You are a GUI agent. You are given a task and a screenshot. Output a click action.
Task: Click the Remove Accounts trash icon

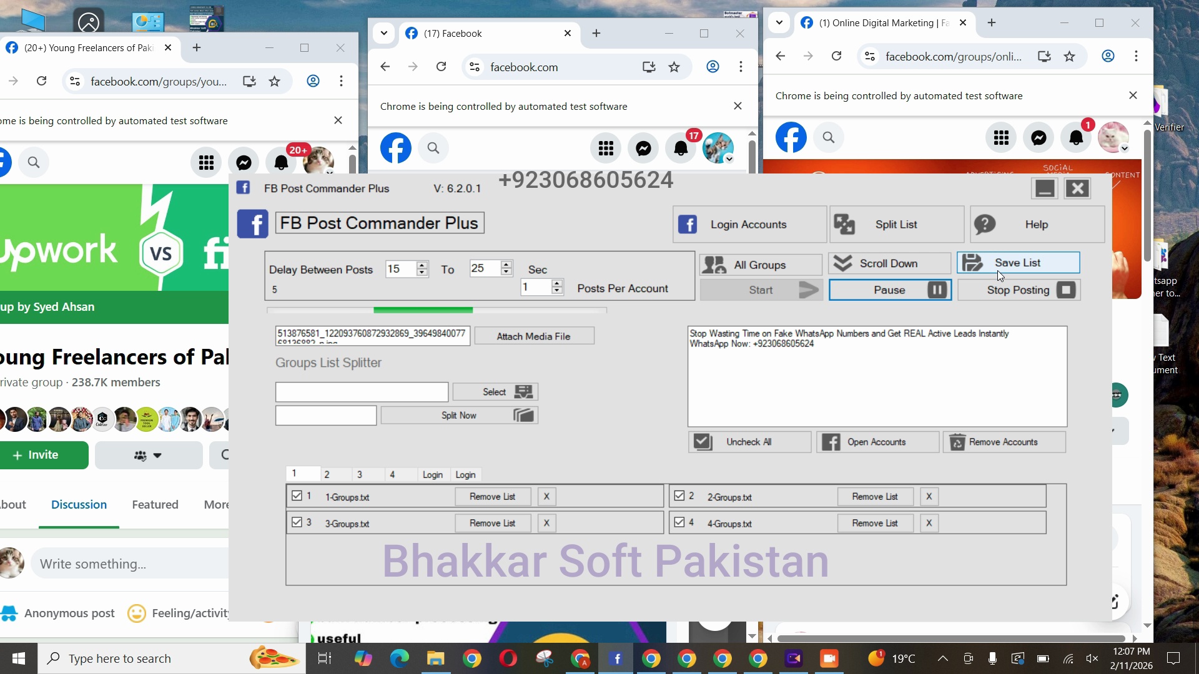(x=957, y=442)
